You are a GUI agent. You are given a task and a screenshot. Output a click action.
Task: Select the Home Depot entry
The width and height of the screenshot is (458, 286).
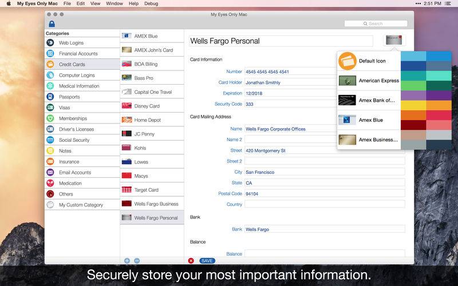click(x=152, y=120)
